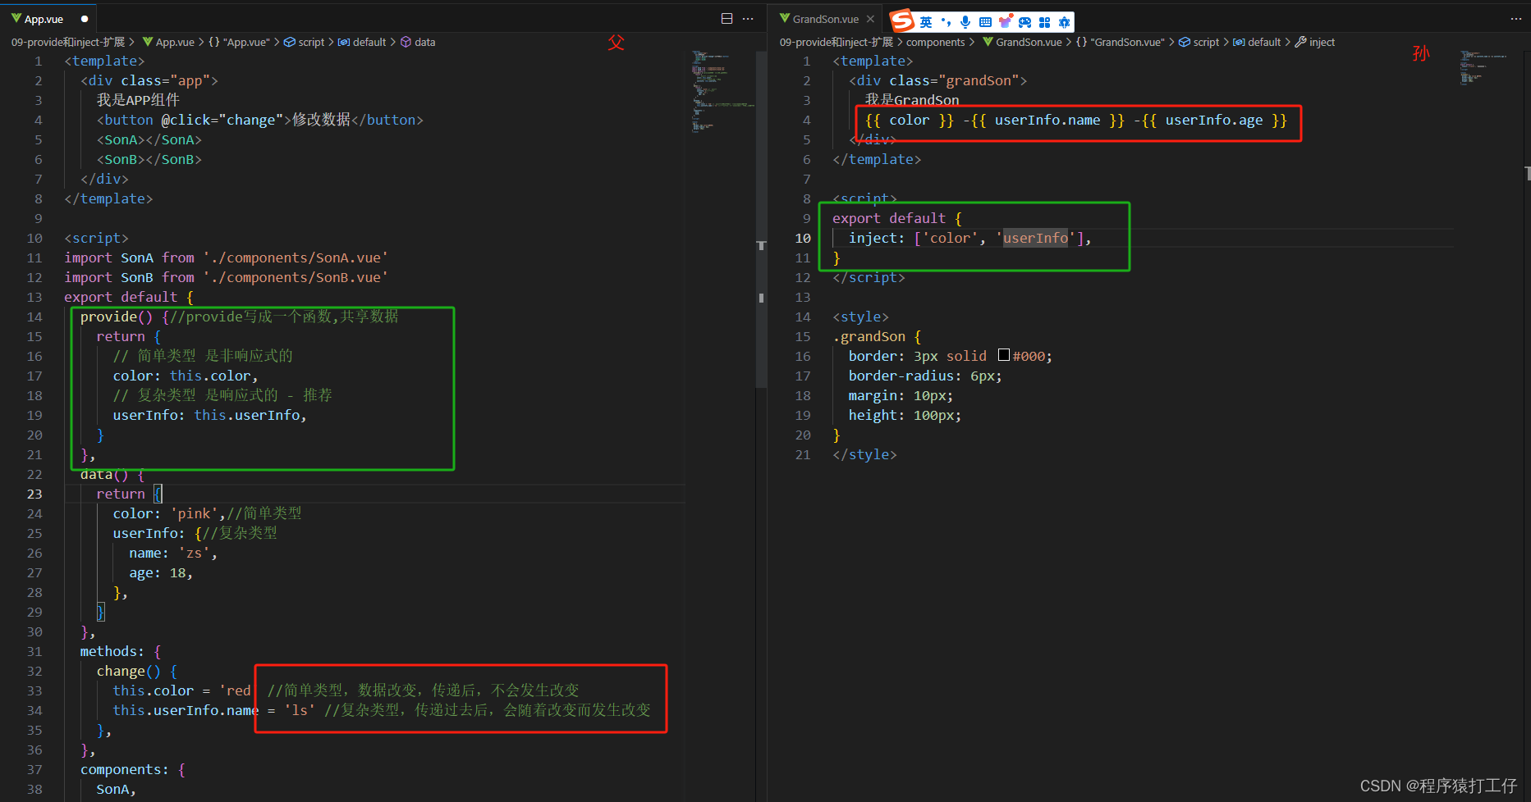
Task: Click <SonB></SonB> tag line
Action: click(x=149, y=159)
